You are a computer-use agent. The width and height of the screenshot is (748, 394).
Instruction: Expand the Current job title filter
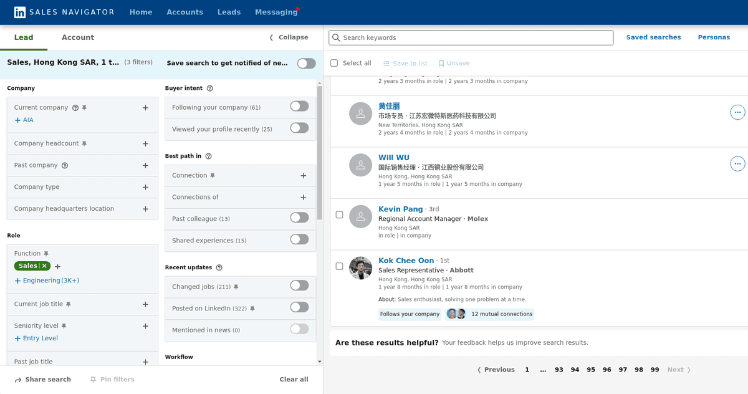tap(145, 305)
